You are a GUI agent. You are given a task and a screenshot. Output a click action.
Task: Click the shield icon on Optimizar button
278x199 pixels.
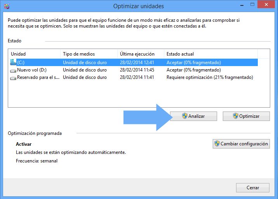click(235, 116)
